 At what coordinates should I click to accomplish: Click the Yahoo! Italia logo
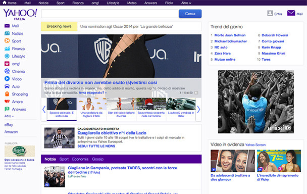pyautogui.click(x=20, y=15)
